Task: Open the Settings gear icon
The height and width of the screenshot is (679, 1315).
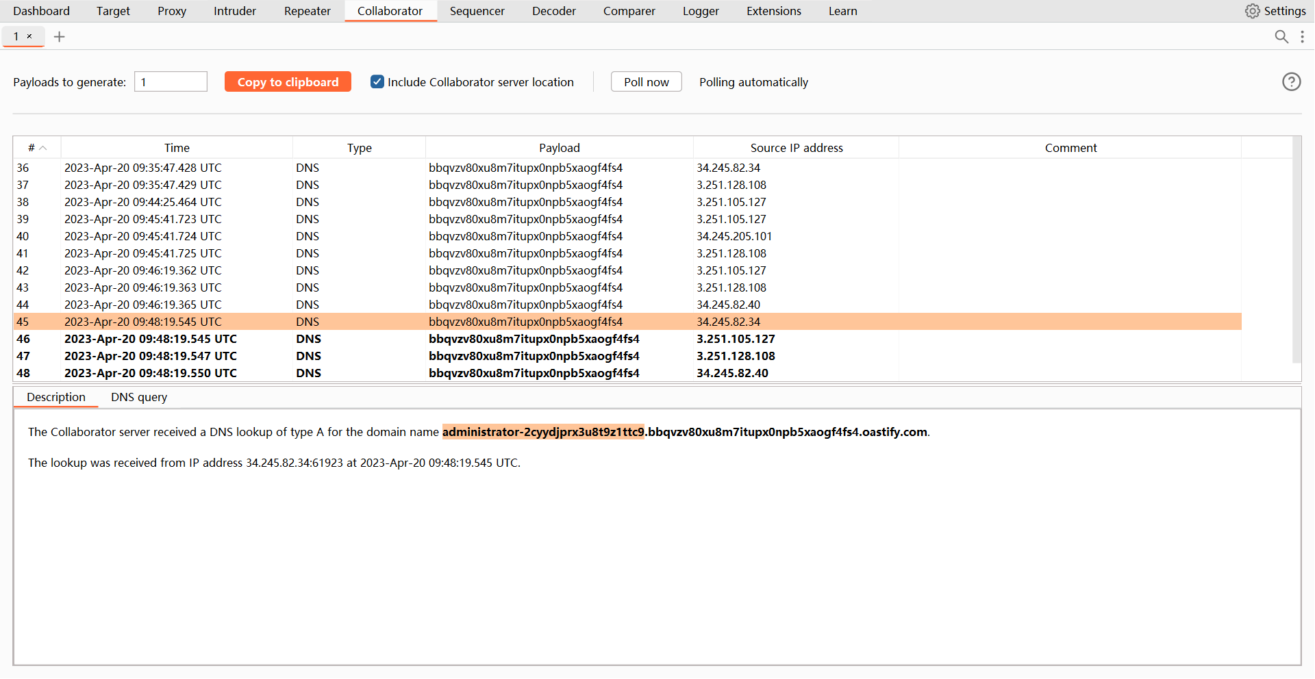Action: (x=1252, y=11)
